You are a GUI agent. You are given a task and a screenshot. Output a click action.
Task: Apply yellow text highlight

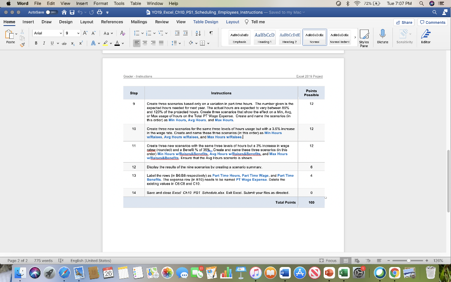point(106,43)
